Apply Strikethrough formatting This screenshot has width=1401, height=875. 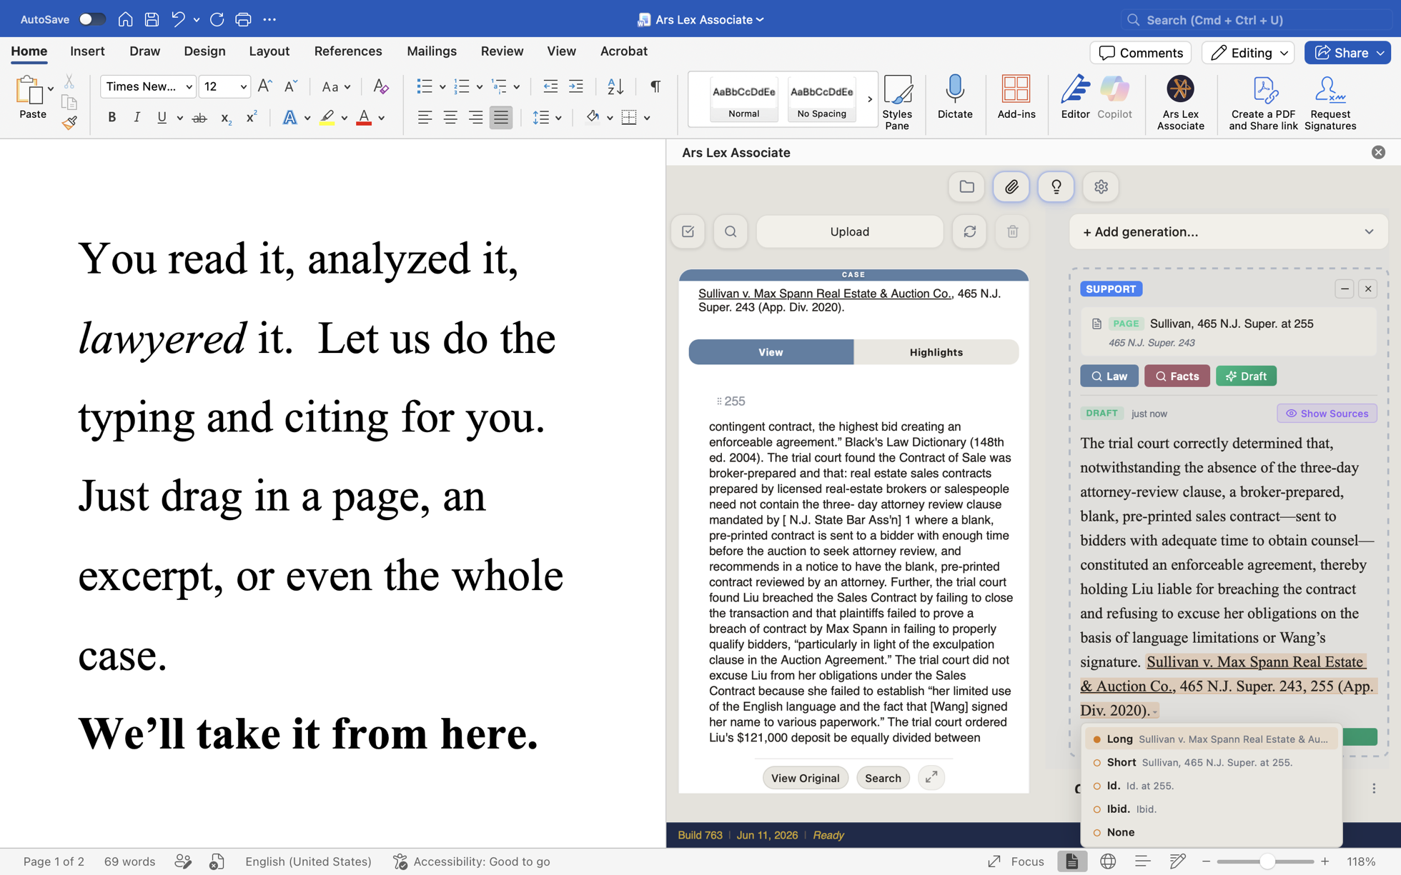coord(199,118)
